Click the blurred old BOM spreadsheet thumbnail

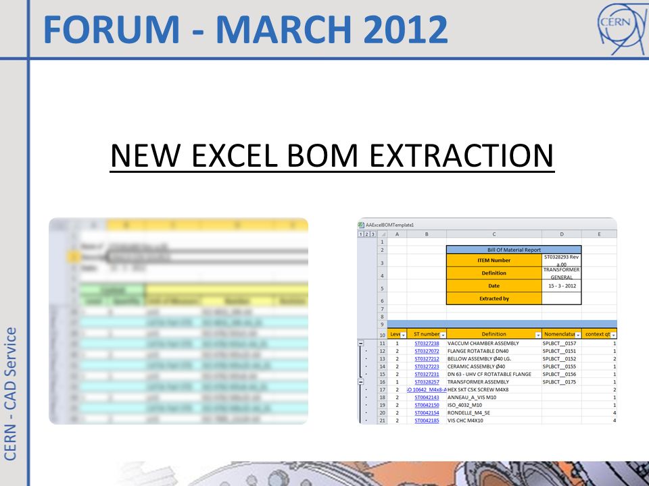pyautogui.click(x=178, y=321)
